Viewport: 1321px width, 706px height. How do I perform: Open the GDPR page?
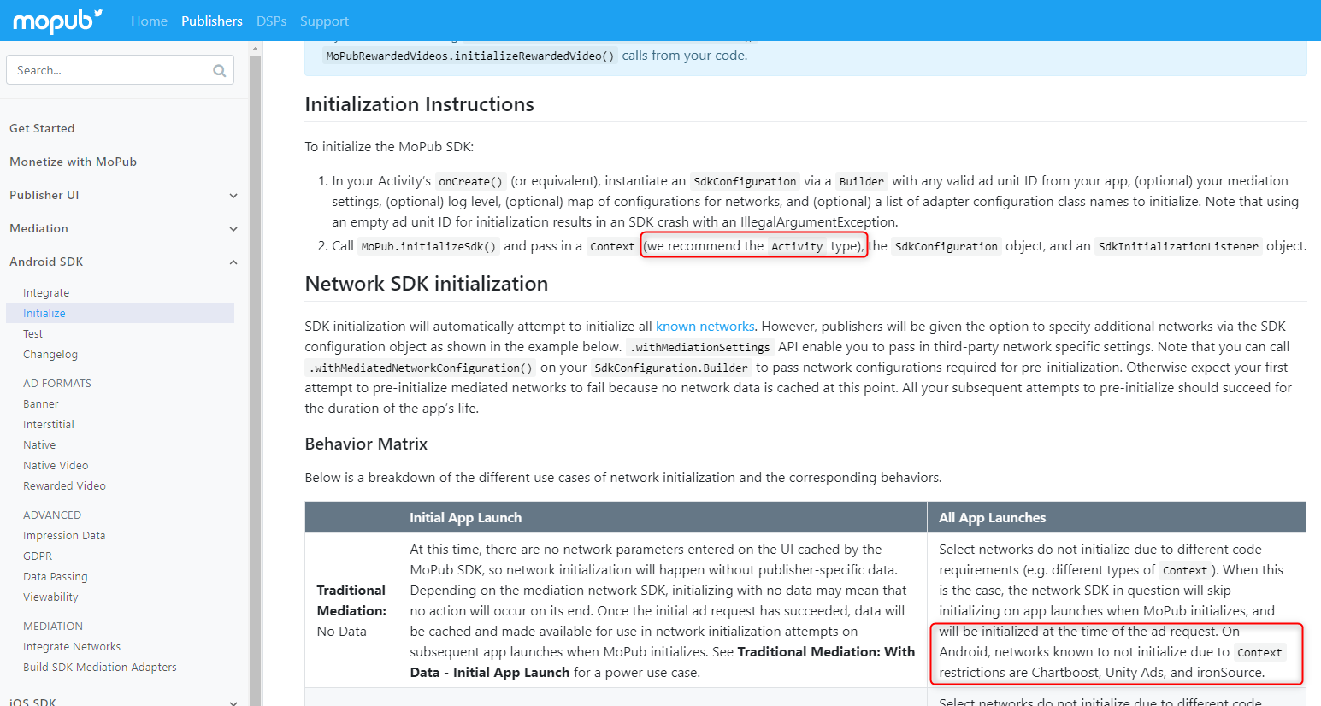point(38,556)
